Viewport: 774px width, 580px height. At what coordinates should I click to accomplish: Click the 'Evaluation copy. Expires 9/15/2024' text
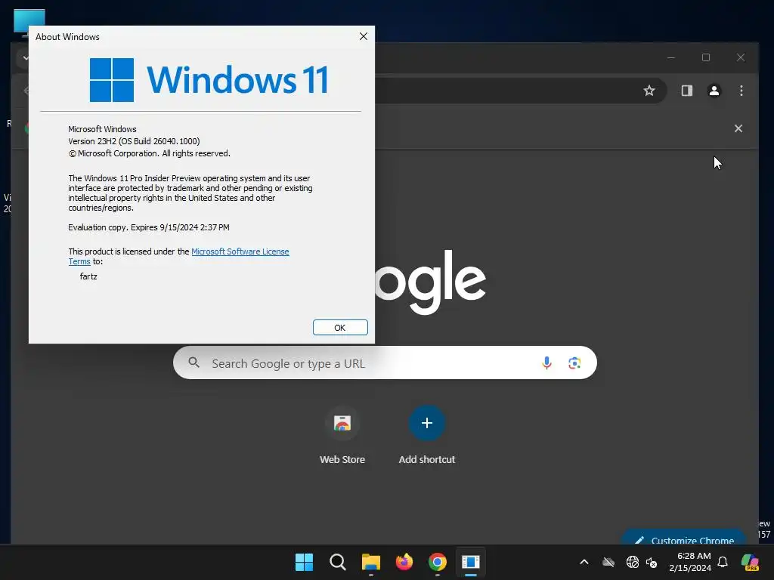149,227
